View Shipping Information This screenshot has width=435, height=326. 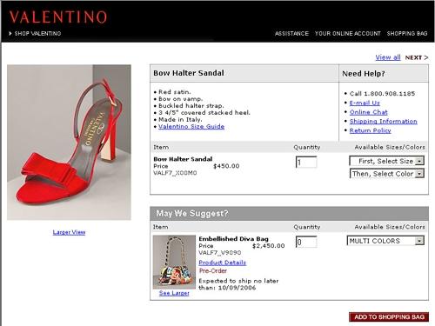click(384, 122)
